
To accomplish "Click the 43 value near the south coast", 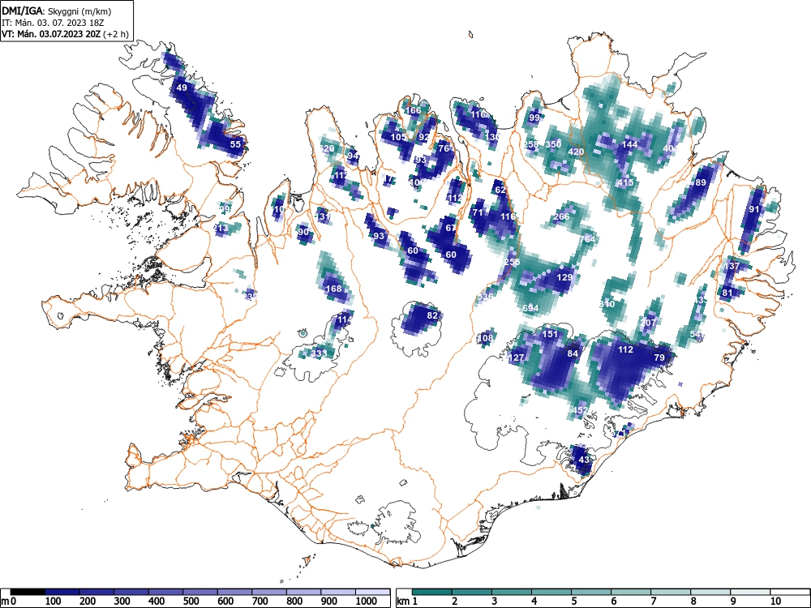I will (584, 460).
